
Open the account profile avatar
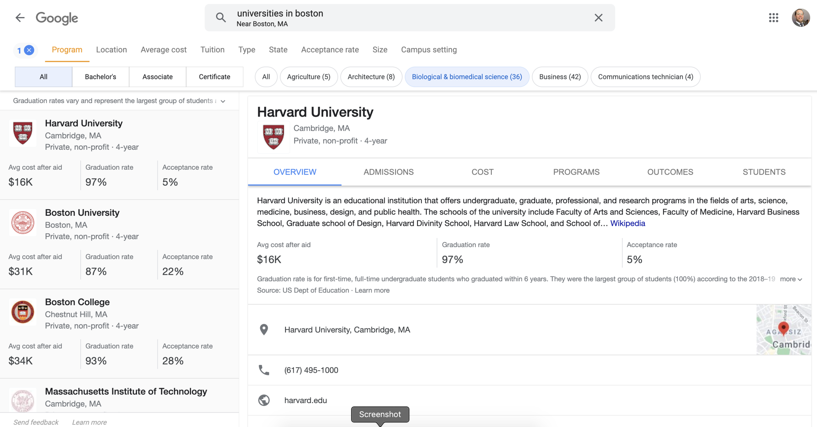[800, 18]
